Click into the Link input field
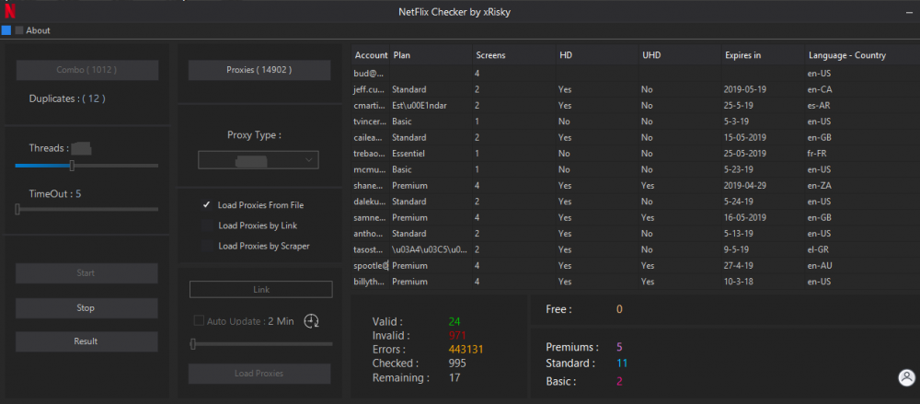Image resolution: width=920 pixels, height=404 pixels. (x=260, y=290)
